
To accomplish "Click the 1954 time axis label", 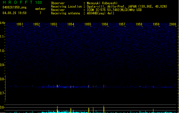I will tap(71, 24).
